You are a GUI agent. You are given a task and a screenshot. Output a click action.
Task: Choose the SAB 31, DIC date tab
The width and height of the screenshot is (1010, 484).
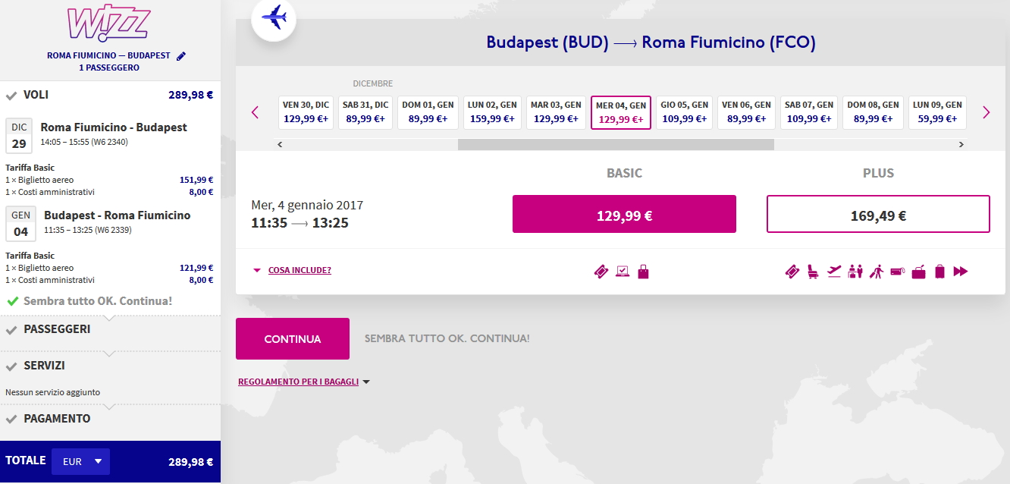pos(365,112)
